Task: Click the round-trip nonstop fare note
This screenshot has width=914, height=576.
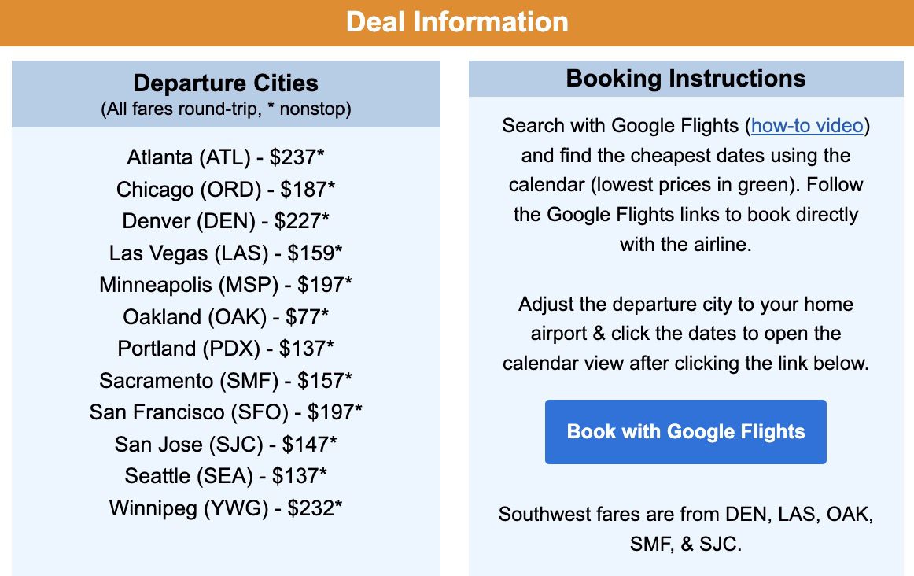Action: 225,109
